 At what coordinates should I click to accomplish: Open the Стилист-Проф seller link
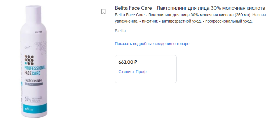pos(132,72)
